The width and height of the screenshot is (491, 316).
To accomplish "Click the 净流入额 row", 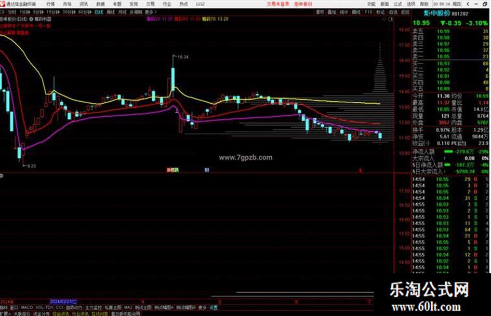I will click(x=450, y=152).
